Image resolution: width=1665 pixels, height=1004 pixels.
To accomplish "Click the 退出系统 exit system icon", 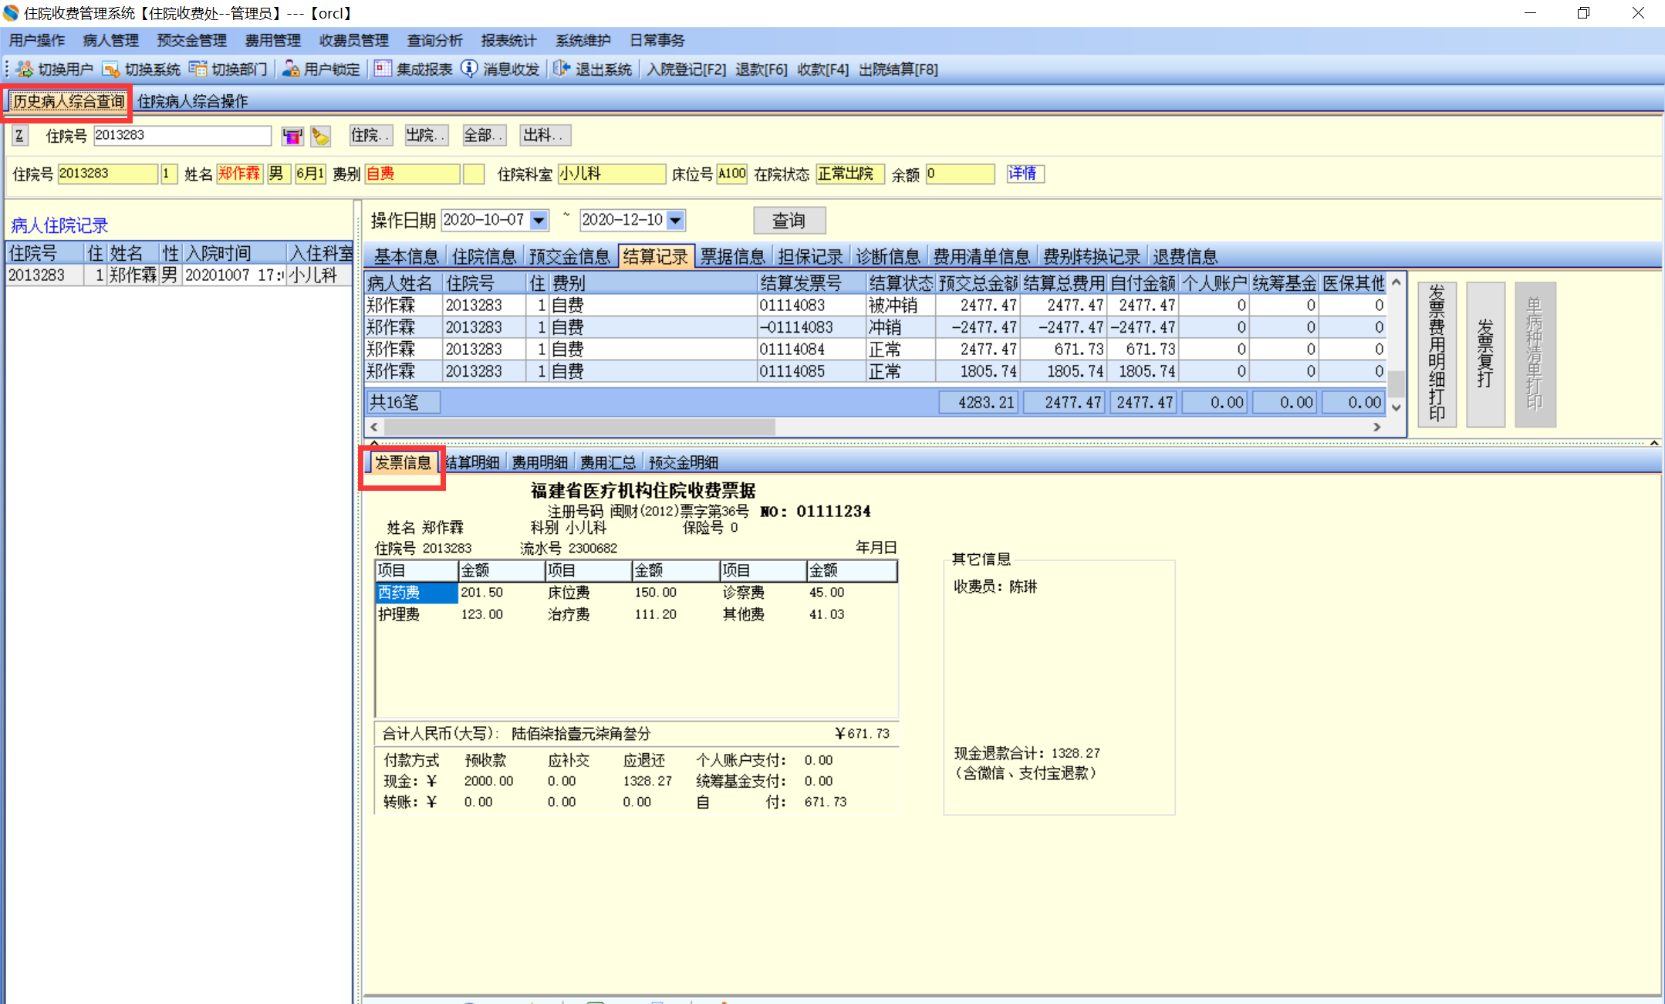I will click(x=562, y=69).
